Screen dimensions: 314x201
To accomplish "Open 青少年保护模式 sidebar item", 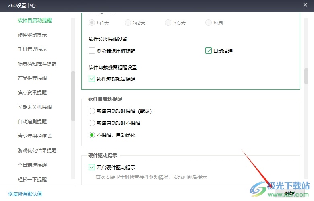I will [35, 136].
